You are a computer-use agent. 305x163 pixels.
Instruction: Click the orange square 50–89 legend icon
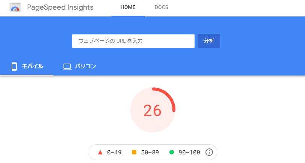point(134,152)
